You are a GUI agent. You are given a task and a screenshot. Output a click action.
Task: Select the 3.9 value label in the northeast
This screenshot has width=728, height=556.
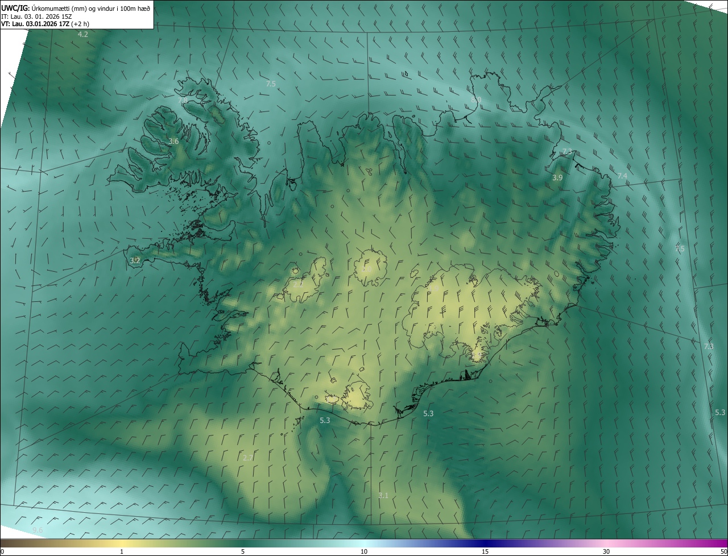[557, 178]
